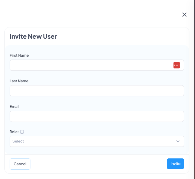Click the blue Invite button

[175, 164]
